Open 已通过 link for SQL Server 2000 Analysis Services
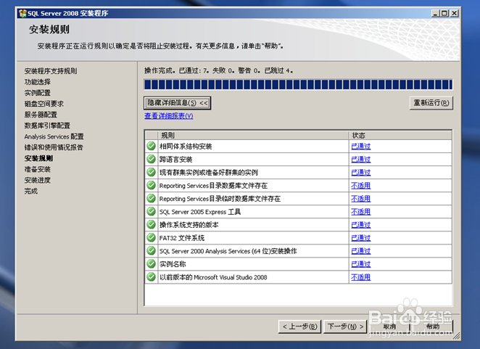 point(361,251)
